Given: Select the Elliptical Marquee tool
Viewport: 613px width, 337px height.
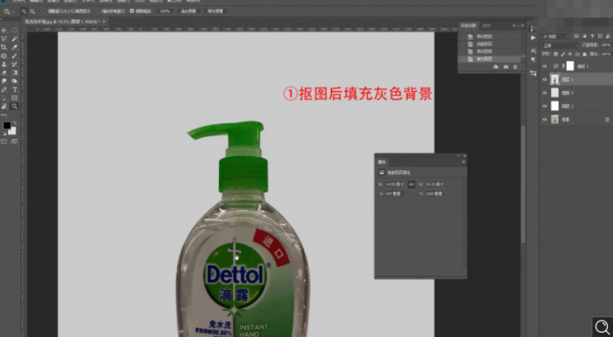Looking at the screenshot, I should [15, 30].
